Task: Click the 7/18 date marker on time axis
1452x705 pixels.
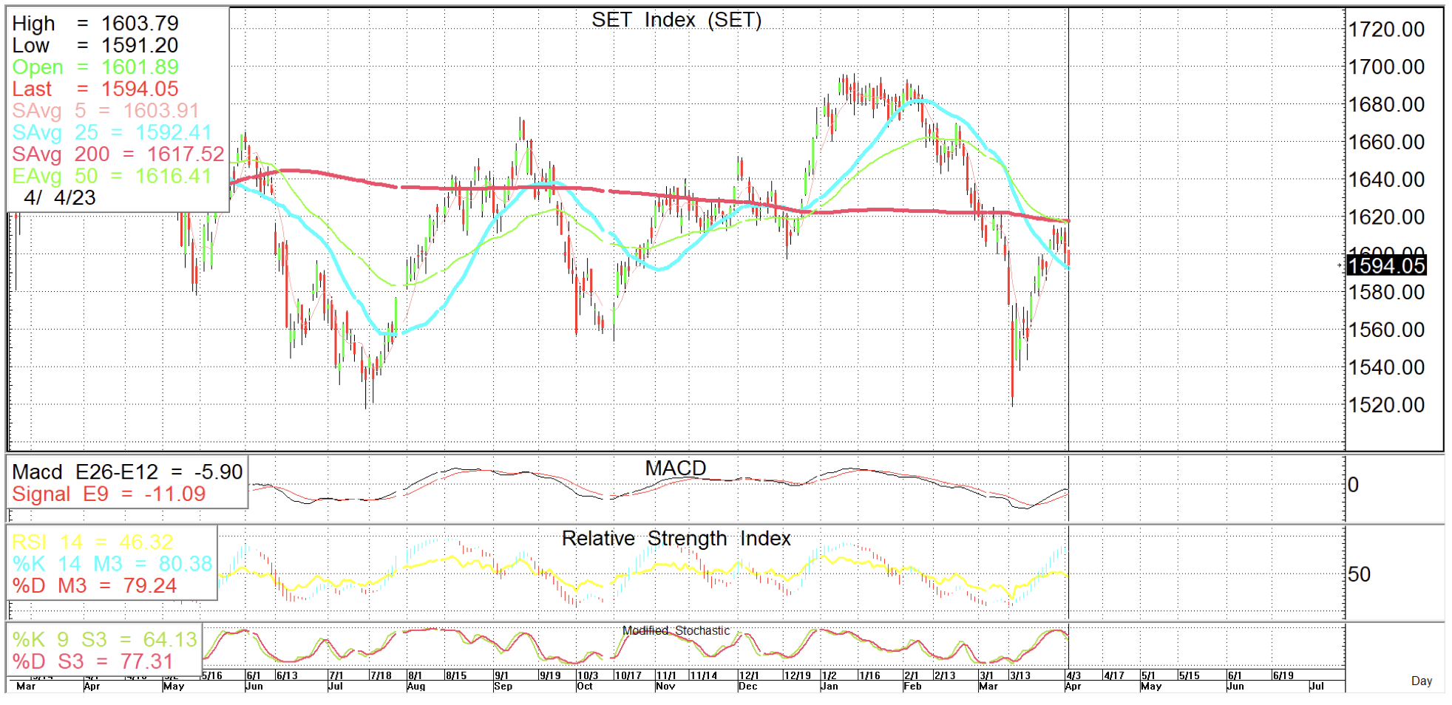Action: [x=381, y=675]
